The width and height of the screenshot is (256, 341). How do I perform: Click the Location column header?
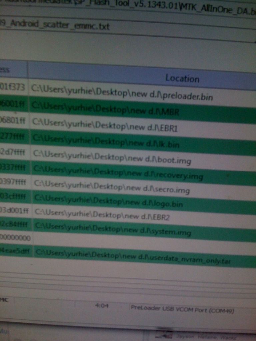(x=182, y=78)
